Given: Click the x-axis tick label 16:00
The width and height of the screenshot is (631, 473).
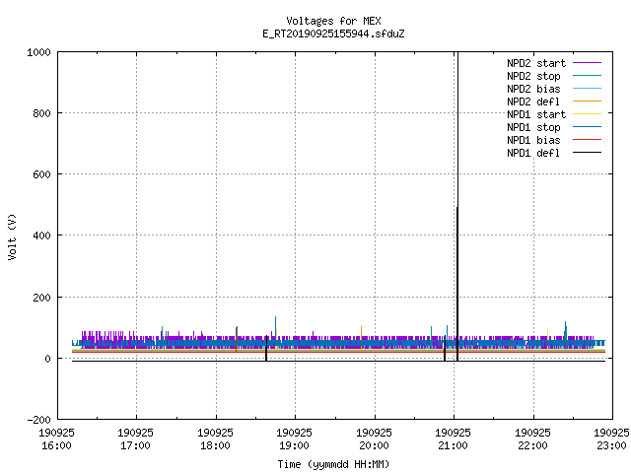Looking at the screenshot, I should point(56,446).
